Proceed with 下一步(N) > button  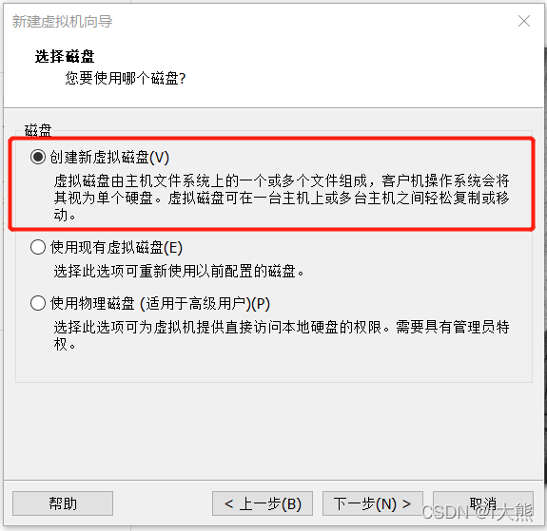click(x=373, y=503)
